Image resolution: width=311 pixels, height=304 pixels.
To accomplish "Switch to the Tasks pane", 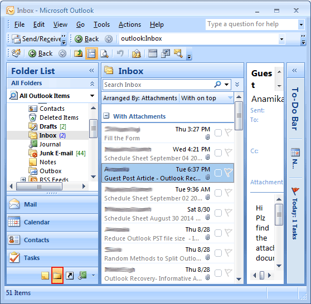I will (x=52, y=258).
